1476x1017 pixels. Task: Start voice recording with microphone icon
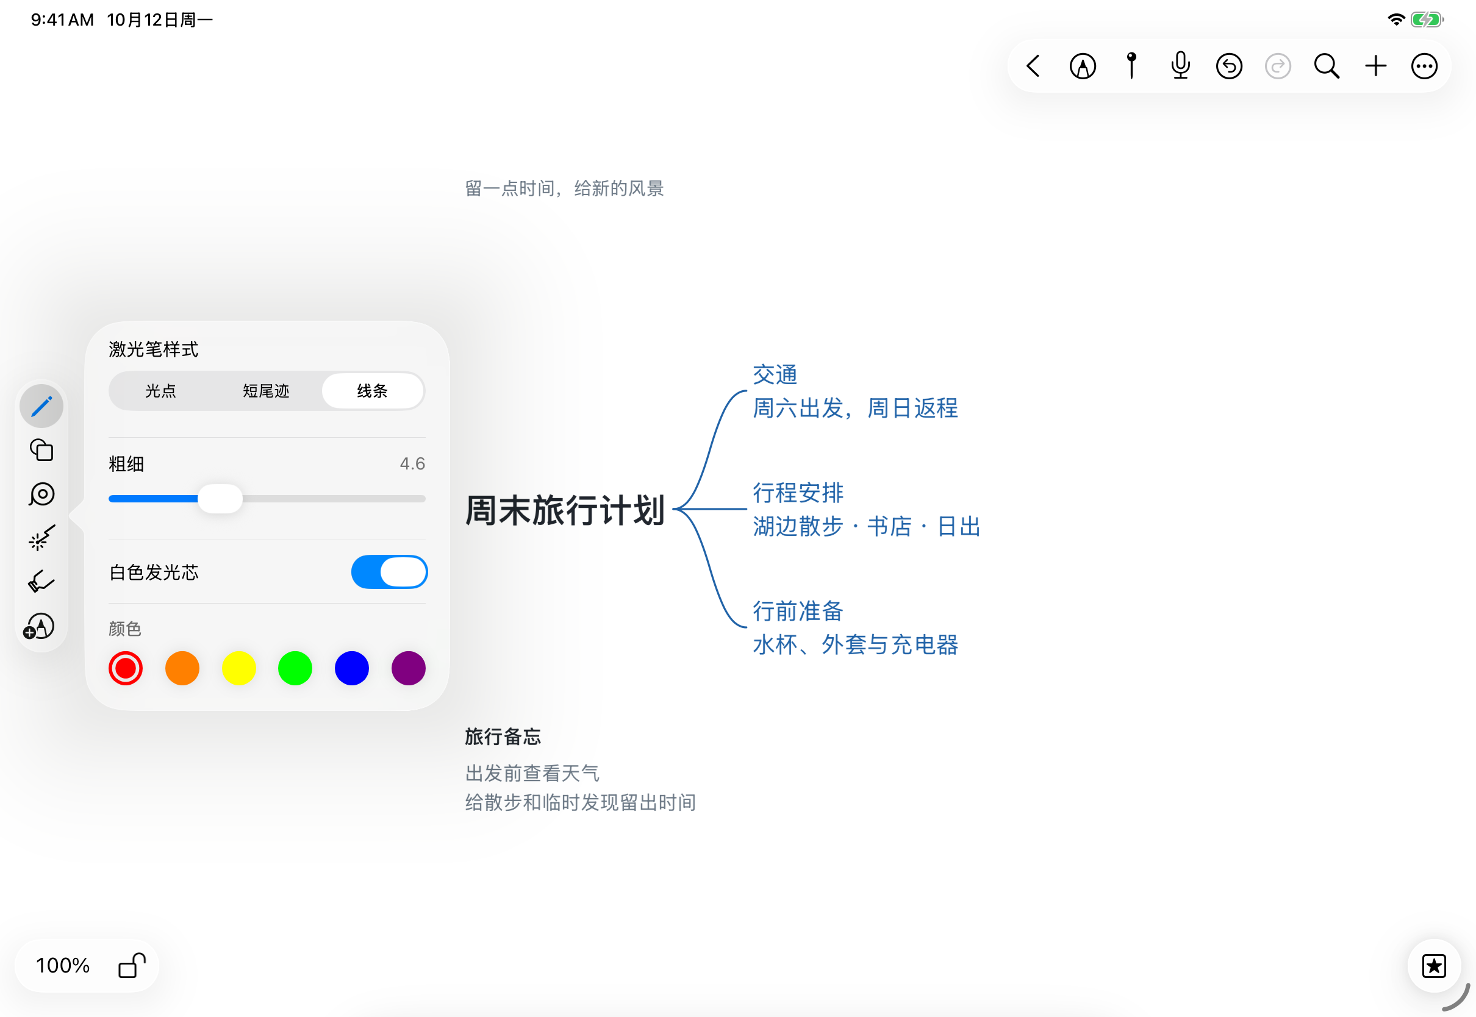pyautogui.click(x=1180, y=66)
